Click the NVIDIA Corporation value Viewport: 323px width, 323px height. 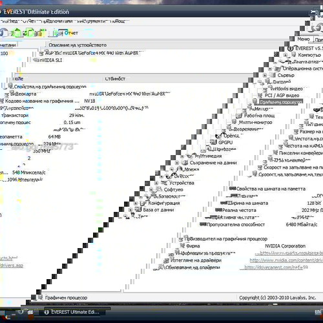[285, 246]
